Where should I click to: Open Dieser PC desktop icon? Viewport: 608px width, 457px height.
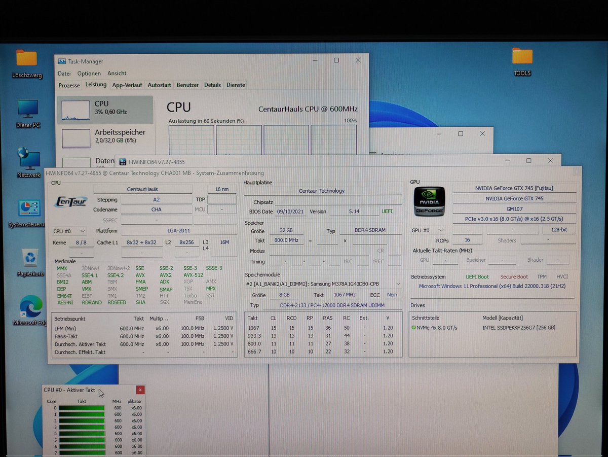(x=28, y=113)
